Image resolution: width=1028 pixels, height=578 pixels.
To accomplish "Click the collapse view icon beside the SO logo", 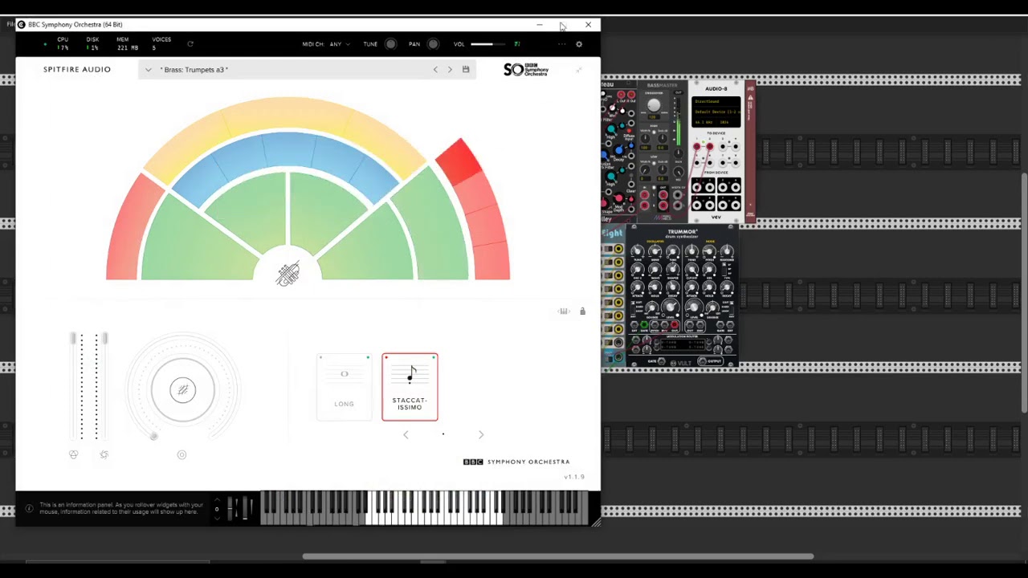I will [578, 70].
